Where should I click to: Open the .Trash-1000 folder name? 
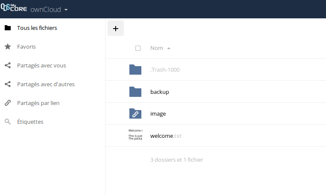[x=165, y=70]
